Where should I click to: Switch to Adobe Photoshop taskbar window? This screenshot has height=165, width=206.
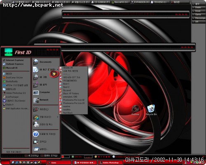(110, 163)
